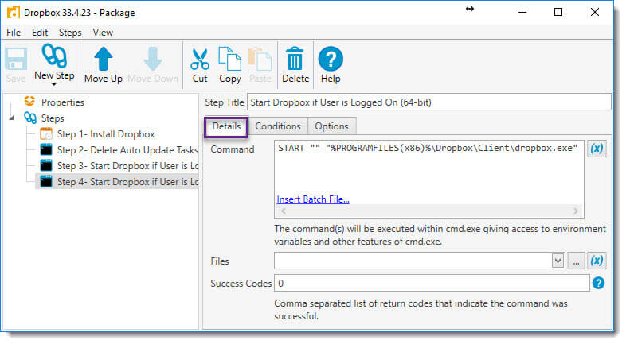Image resolution: width=626 pixels, height=344 pixels.
Task: Close the Package window
Action: (594, 13)
